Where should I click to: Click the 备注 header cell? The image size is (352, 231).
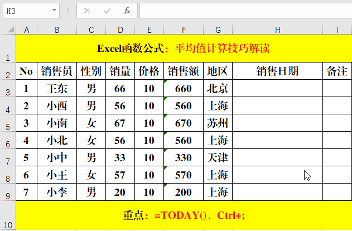point(337,71)
